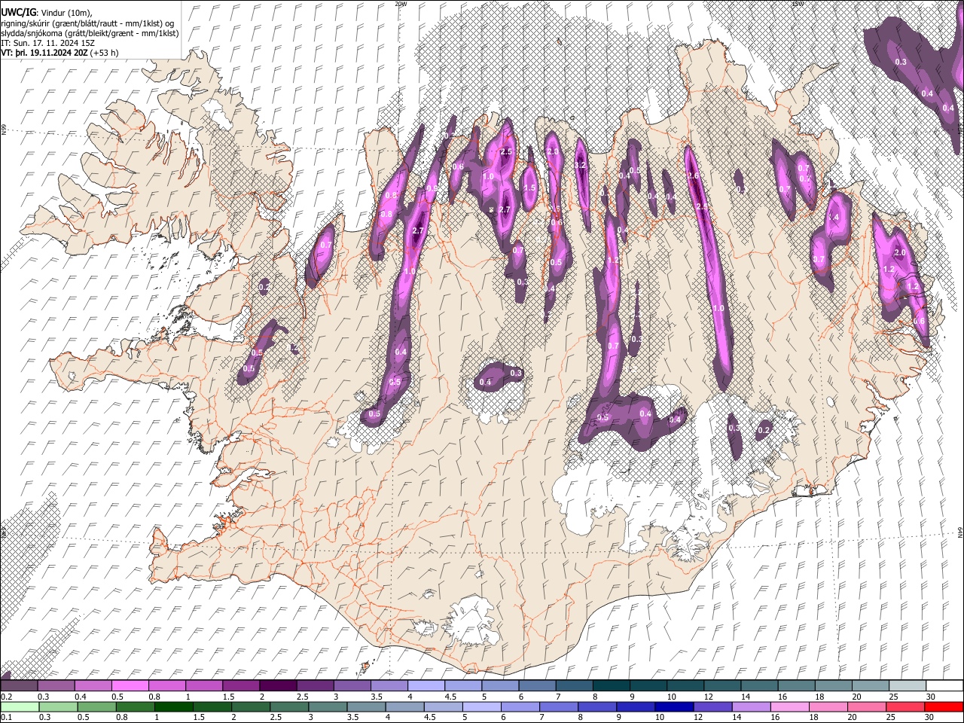Screen dimensions: 964x723
Task: Click the 'IT: Sun. 17. 11. 2024 15Z' initialization time
Action: click(47, 44)
